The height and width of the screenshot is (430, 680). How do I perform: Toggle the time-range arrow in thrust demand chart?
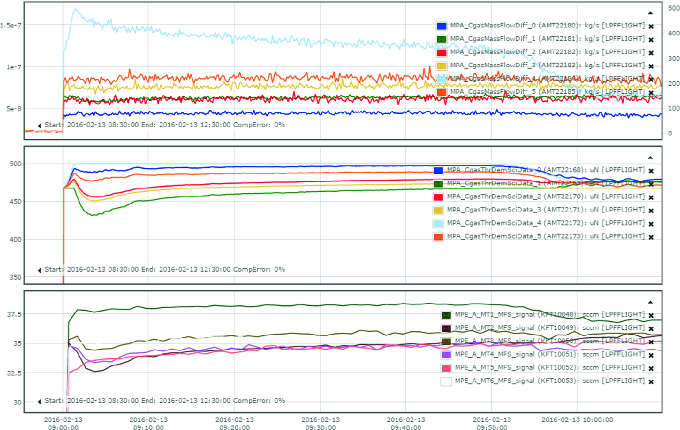(39, 270)
